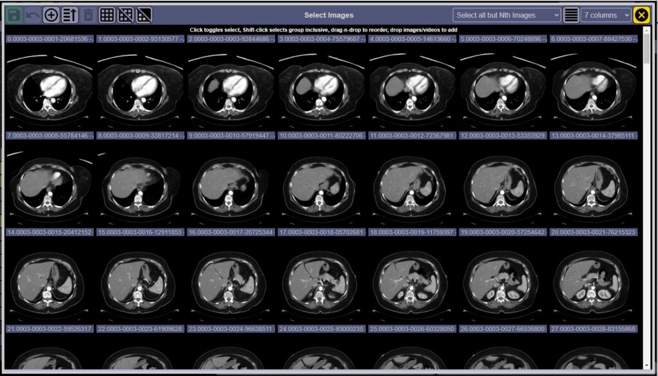Viewport: 658px width, 376px height.
Task: Toggle CT thumbnail under 4.0003-0003-0005-14613660
Action: point(412,88)
